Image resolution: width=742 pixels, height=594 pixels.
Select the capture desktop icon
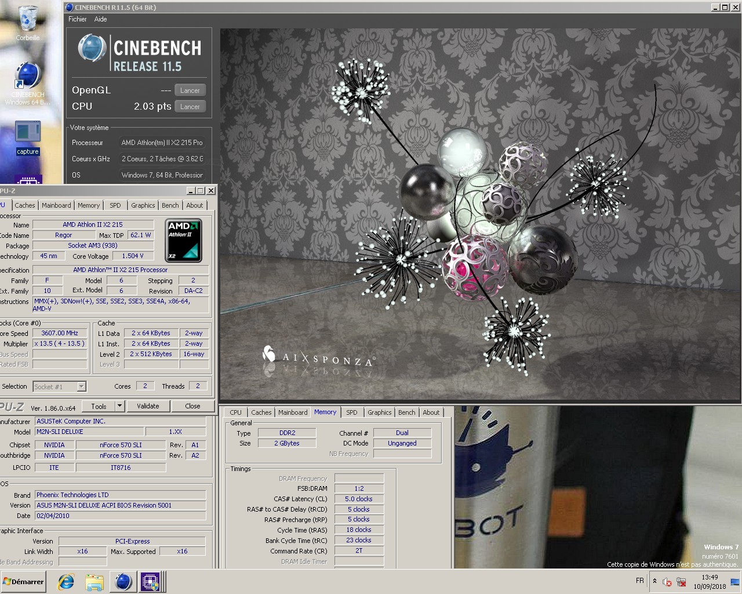pos(28,138)
